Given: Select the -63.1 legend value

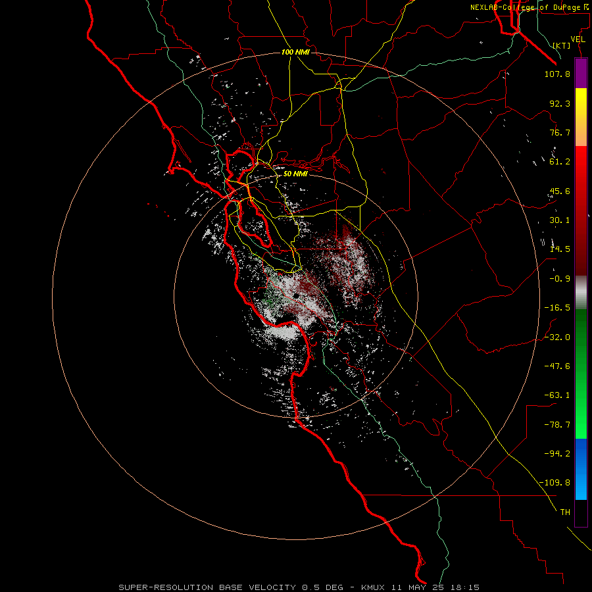Looking at the screenshot, I should tap(557, 395).
